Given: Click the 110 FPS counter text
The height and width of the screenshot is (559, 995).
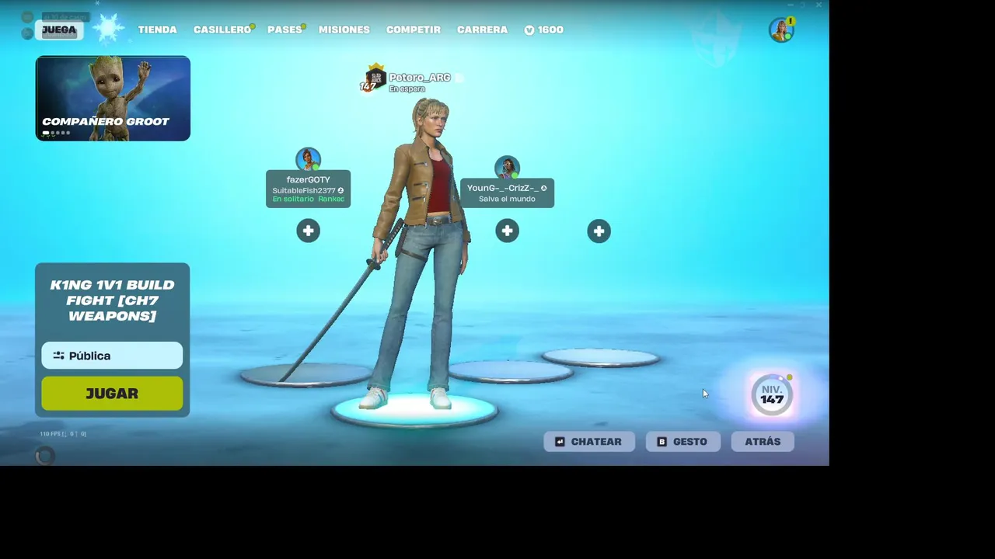Looking at the screenshot, I should tap(63, 434).
